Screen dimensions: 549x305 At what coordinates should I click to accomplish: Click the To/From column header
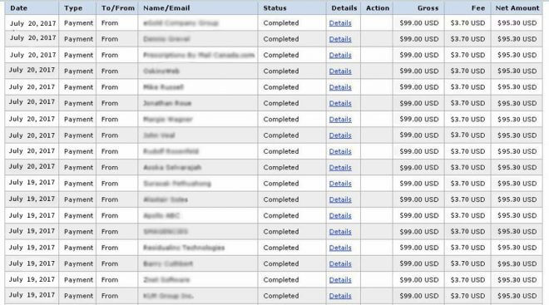[117, 7]
